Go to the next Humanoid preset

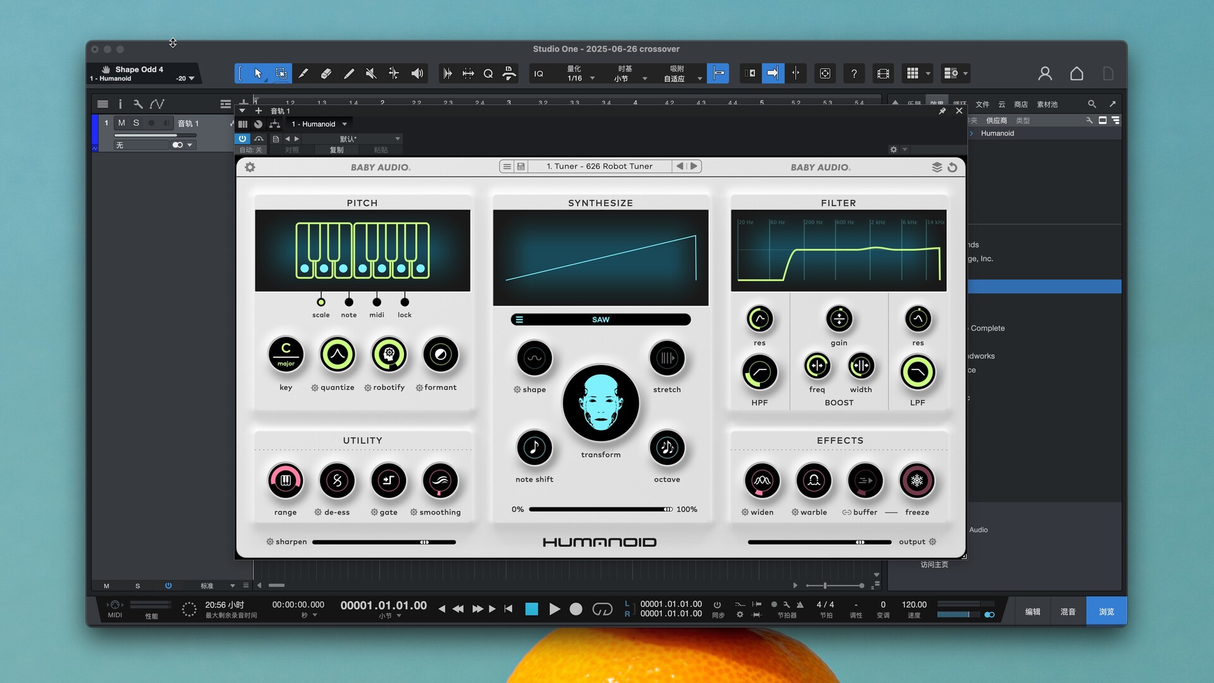tap(694, 166)
